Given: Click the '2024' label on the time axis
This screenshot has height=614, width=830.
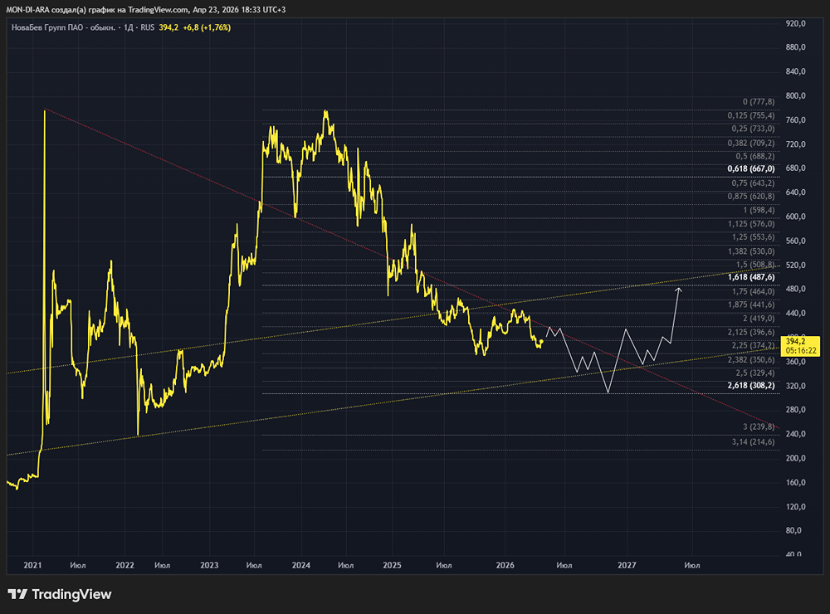Looking at the screenshot, I should (x=301, y=565).
